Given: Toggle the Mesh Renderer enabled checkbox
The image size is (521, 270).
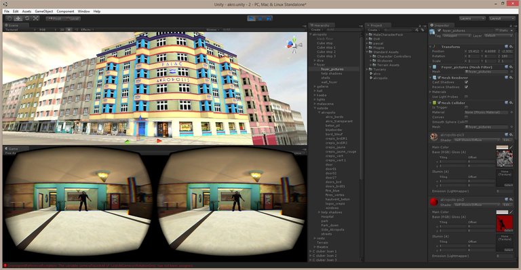Looking at the screenshot, I should 440,77.
